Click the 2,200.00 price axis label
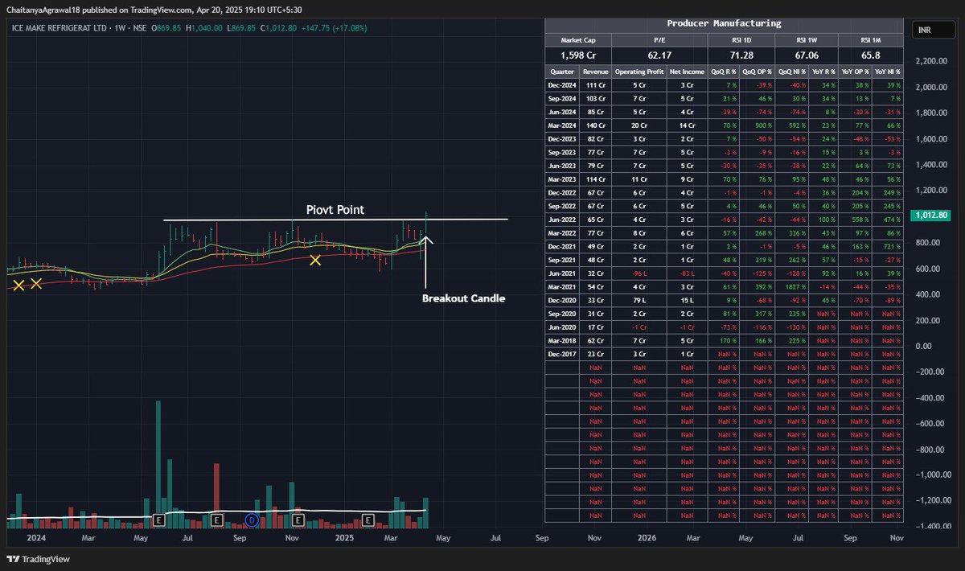This screenshot has width=965, height=571. click(x=931, y=61)
